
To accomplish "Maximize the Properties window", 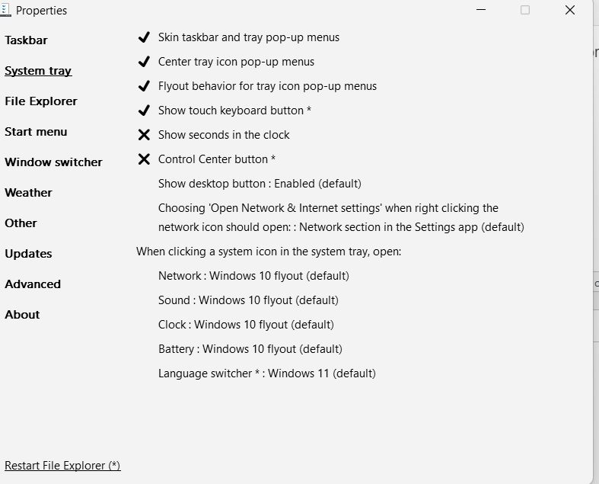I will click(x=525, y=10).
